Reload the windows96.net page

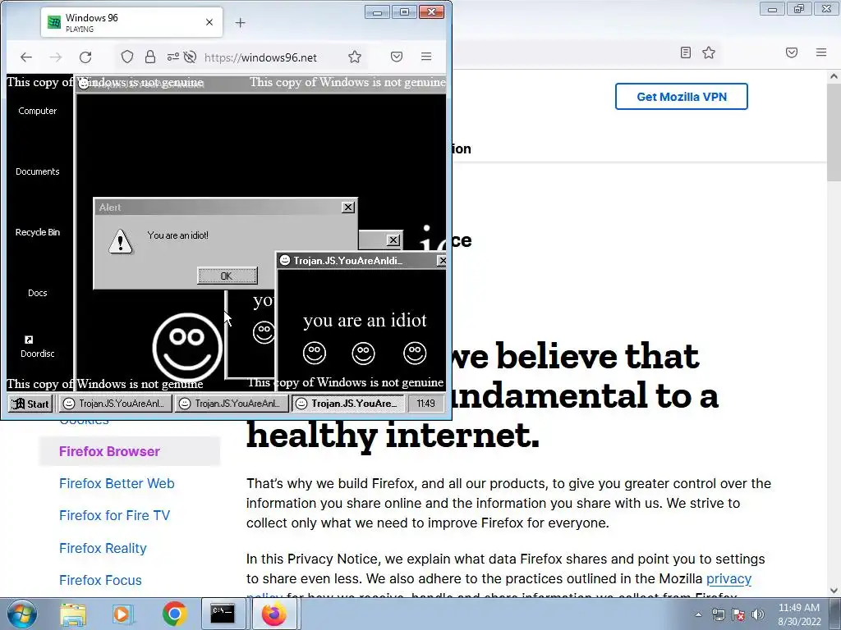[85, 57]
